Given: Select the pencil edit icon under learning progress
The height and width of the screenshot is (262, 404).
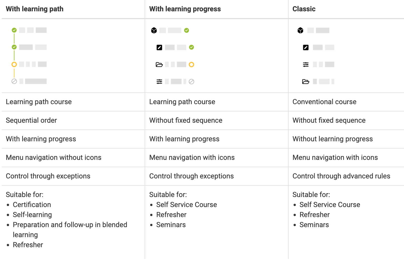Looking at the screenshot, I should coord(159,47).
